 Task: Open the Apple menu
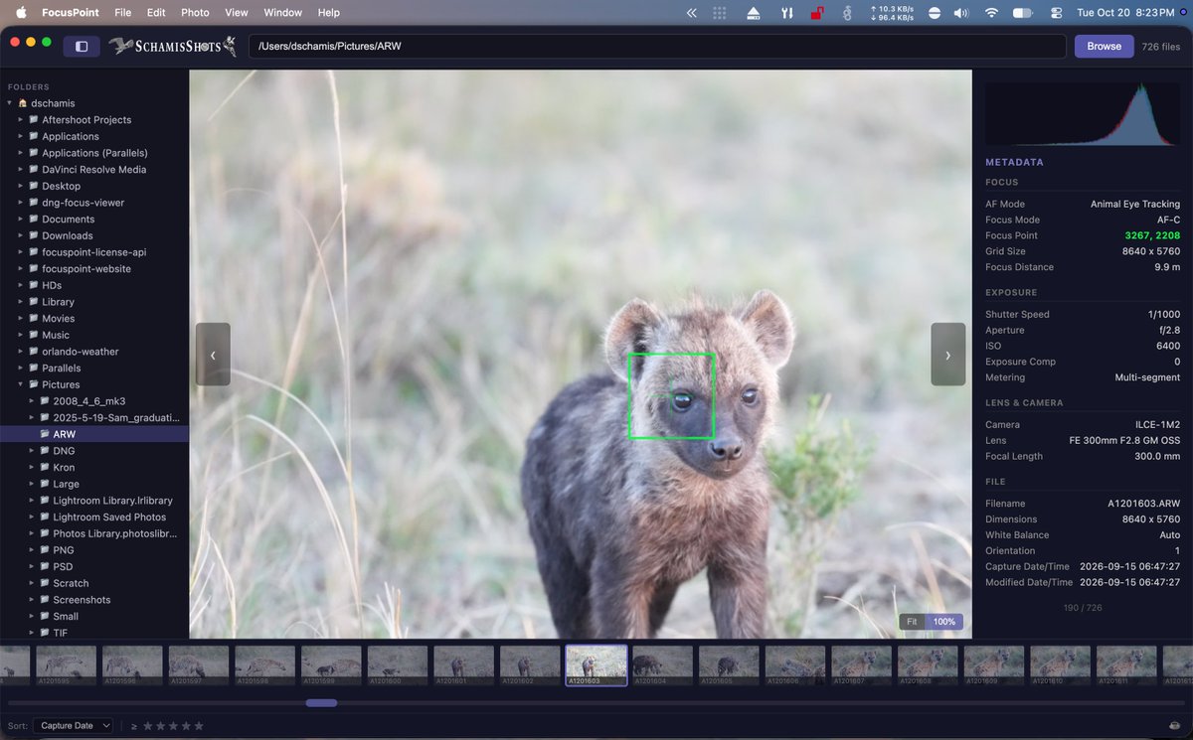[x=22, y=13]
